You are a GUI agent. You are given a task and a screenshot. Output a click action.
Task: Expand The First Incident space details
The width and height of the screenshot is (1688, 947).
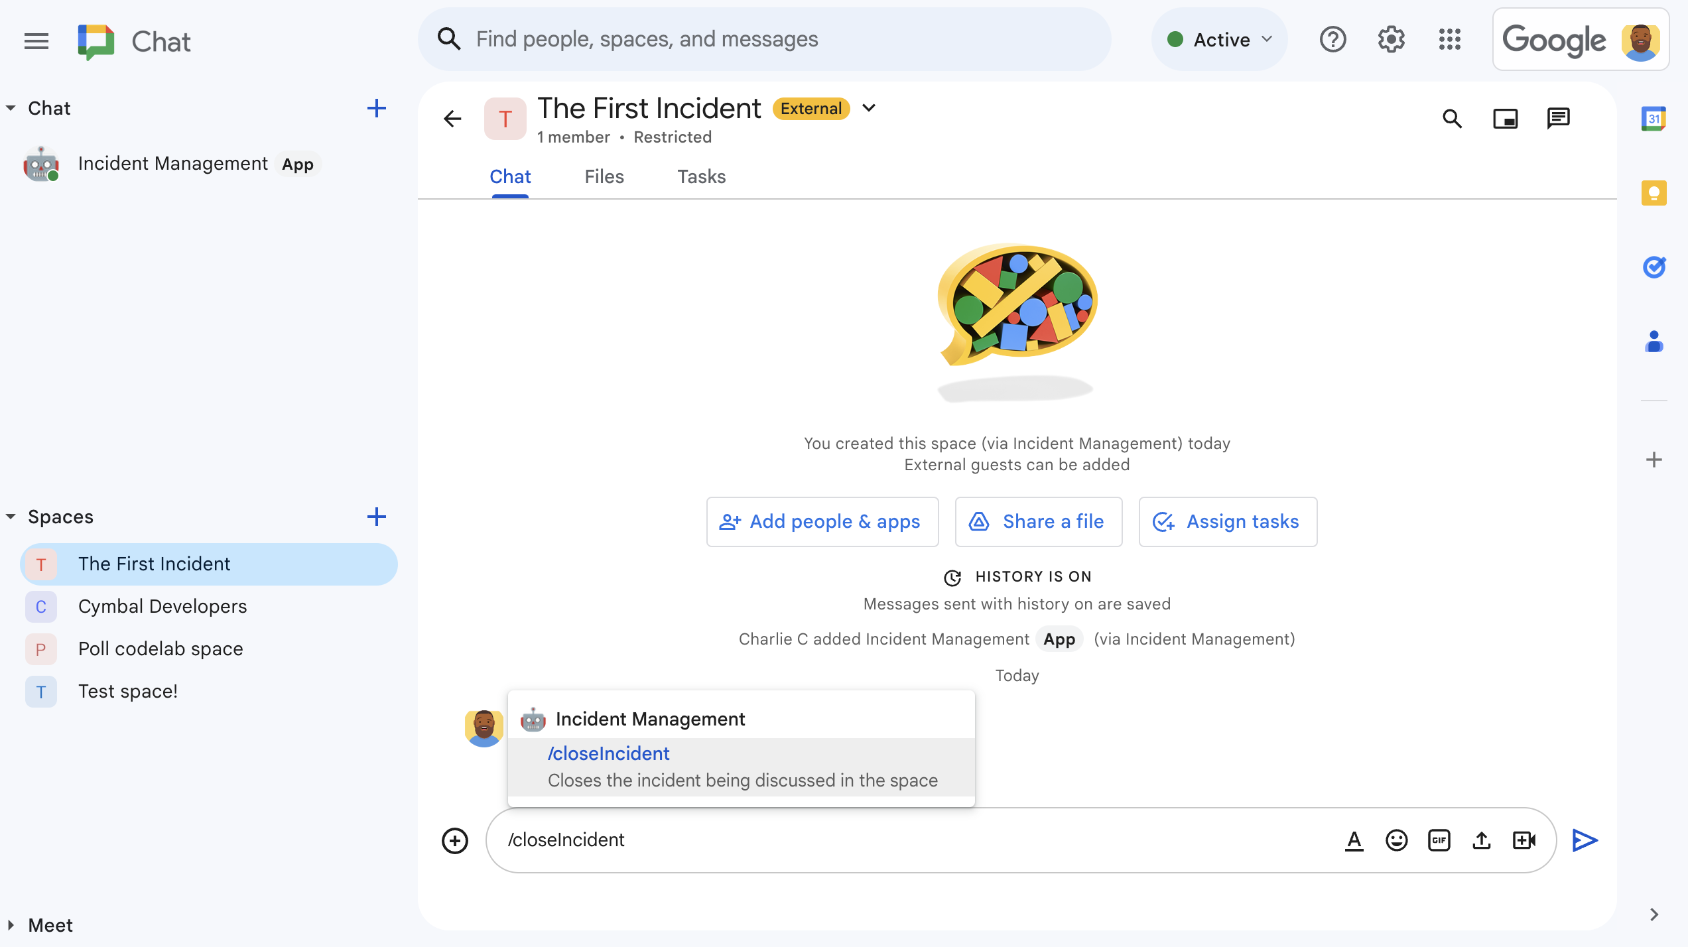click(868, 109)
